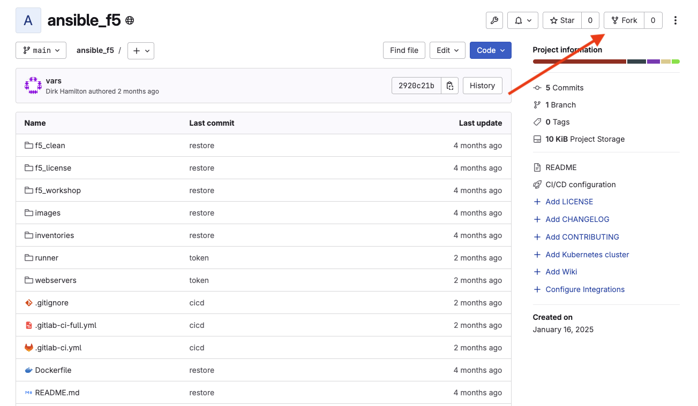Click the project avatar letter A
The height and width of the screenshot is (406, 698).
tap(28, 20)
